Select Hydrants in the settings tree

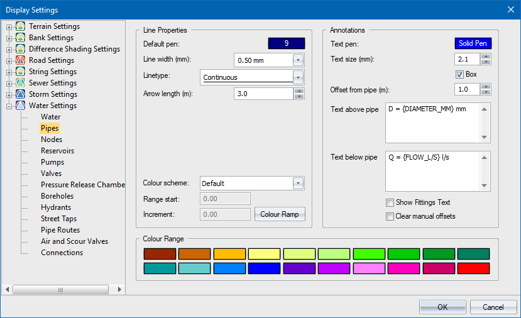(56, 207)
